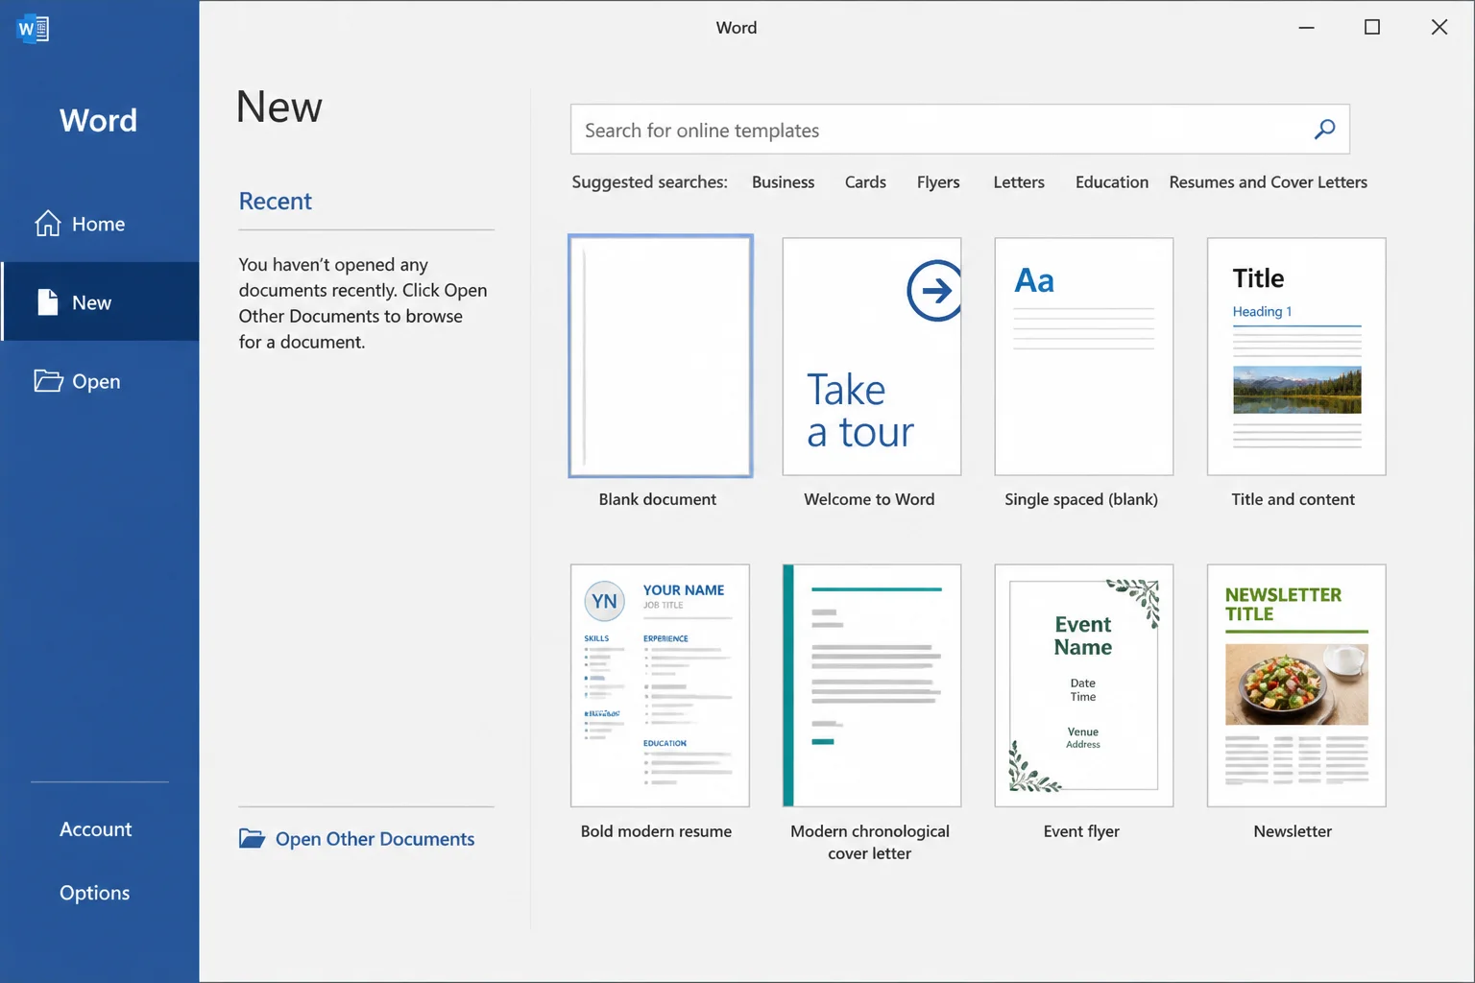Click the Open folder icon in sidebar

[x=48, y=380]
